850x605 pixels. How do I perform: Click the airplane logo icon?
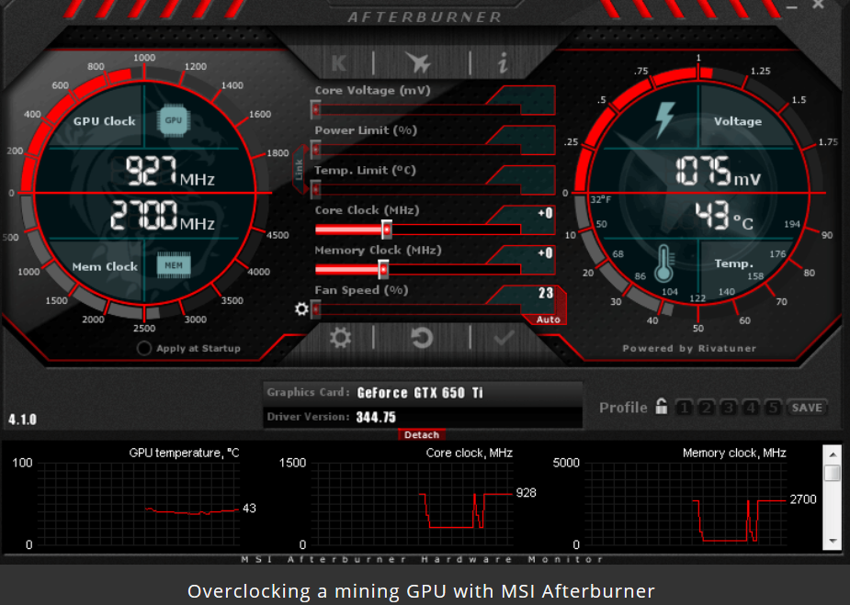(418, 62)
